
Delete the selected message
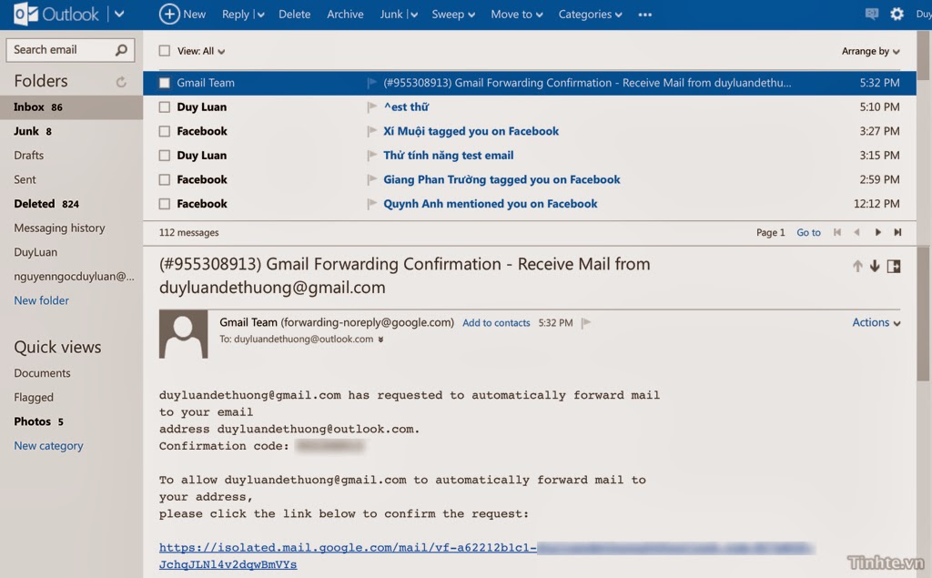click(294, 15)
